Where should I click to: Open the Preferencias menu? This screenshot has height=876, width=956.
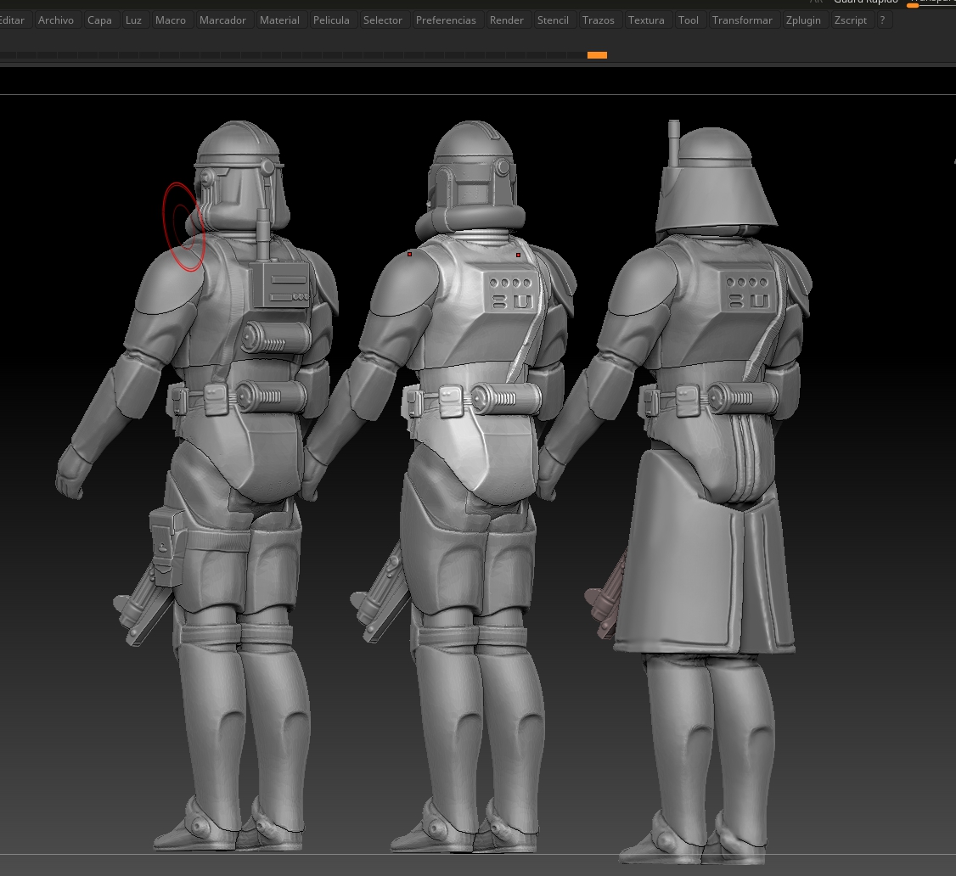[446, 20]
